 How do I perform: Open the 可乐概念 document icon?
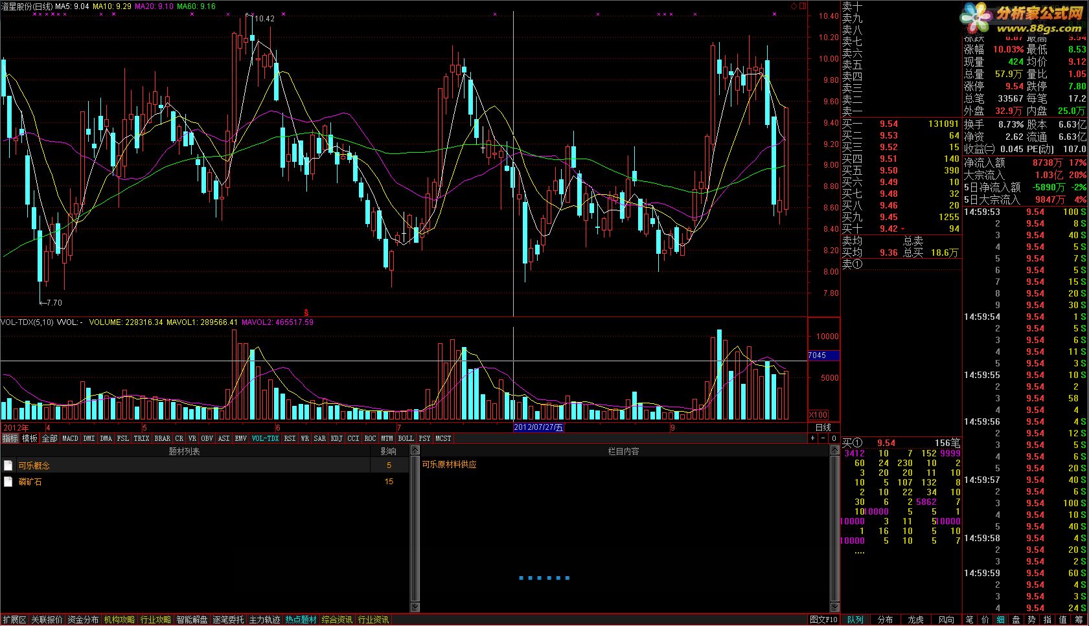point(8,465)
